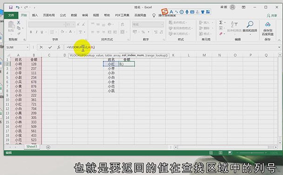Screen dimensions: 283x175
Task: Click the Paste clipboard icon
Action: [11, 25]
